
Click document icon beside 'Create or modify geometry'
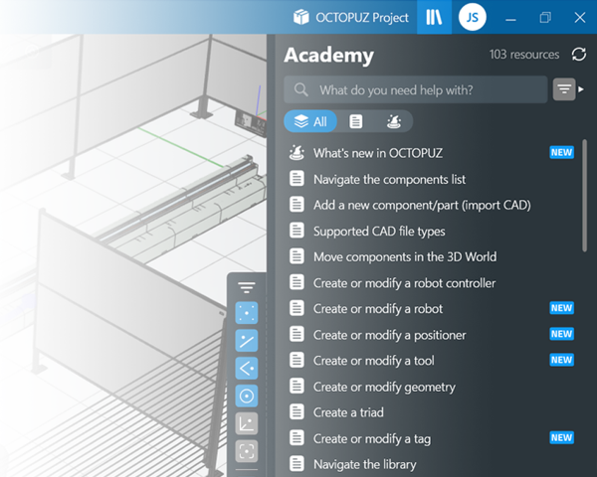point(297,387)
